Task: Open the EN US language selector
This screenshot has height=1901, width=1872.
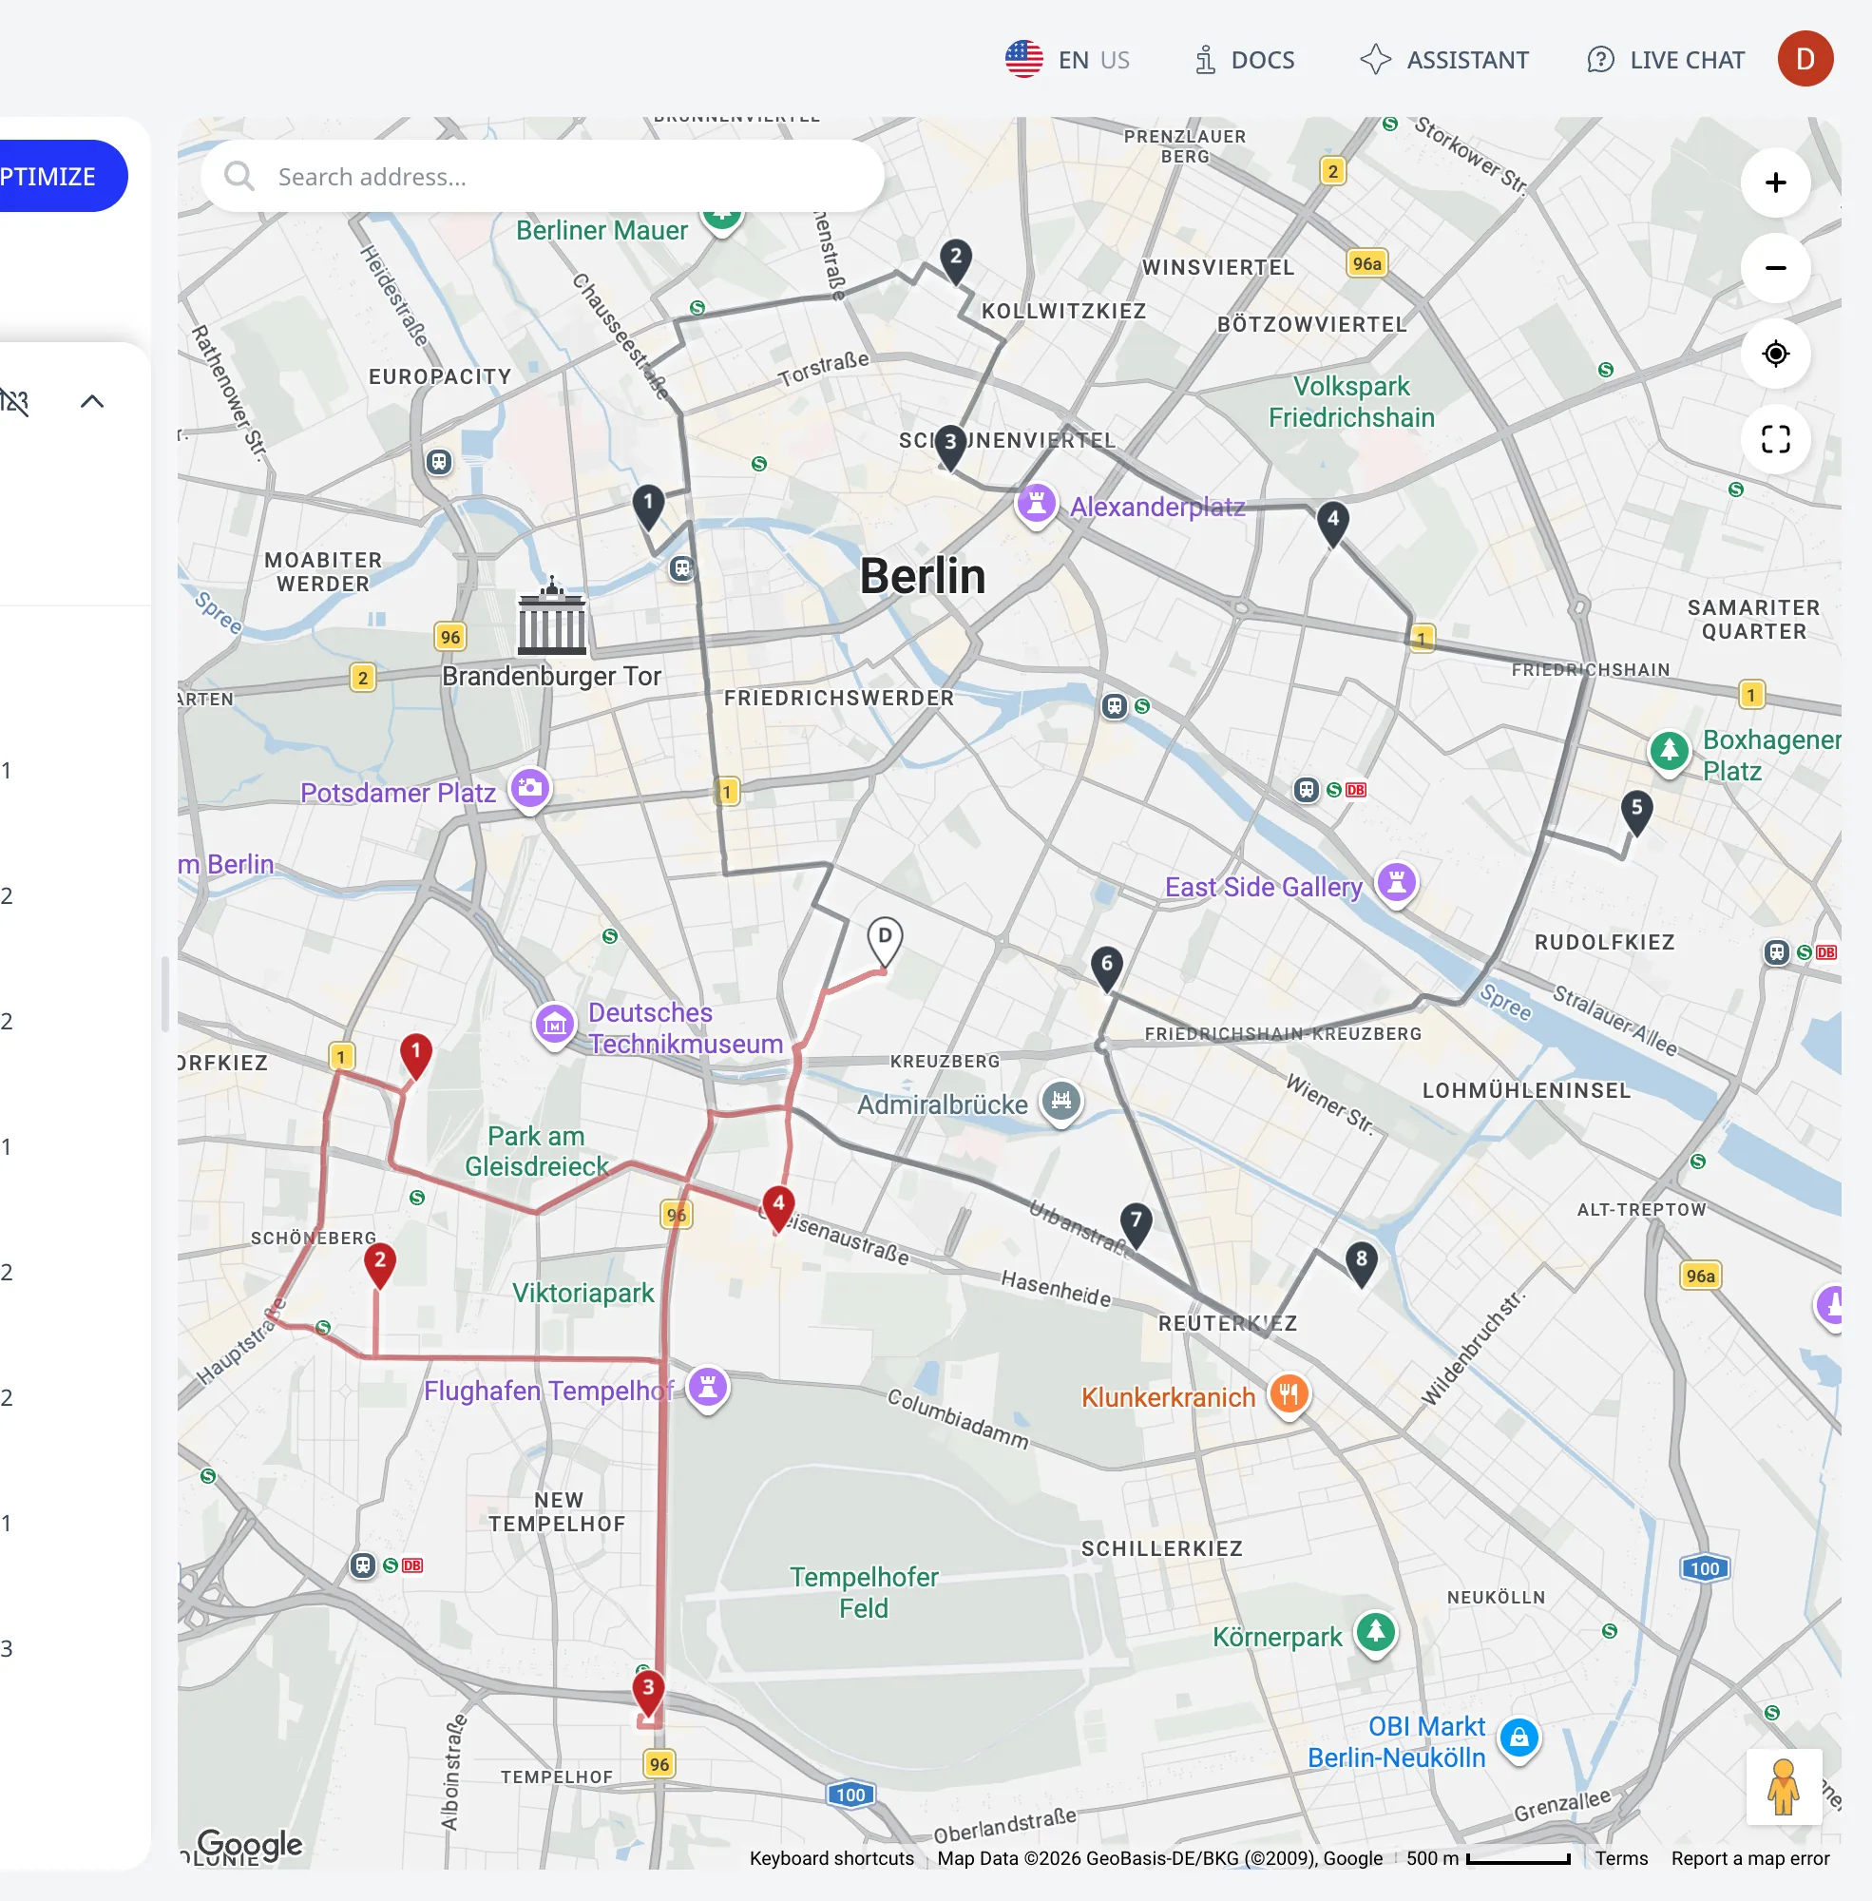Action: tap(1067, 60)
